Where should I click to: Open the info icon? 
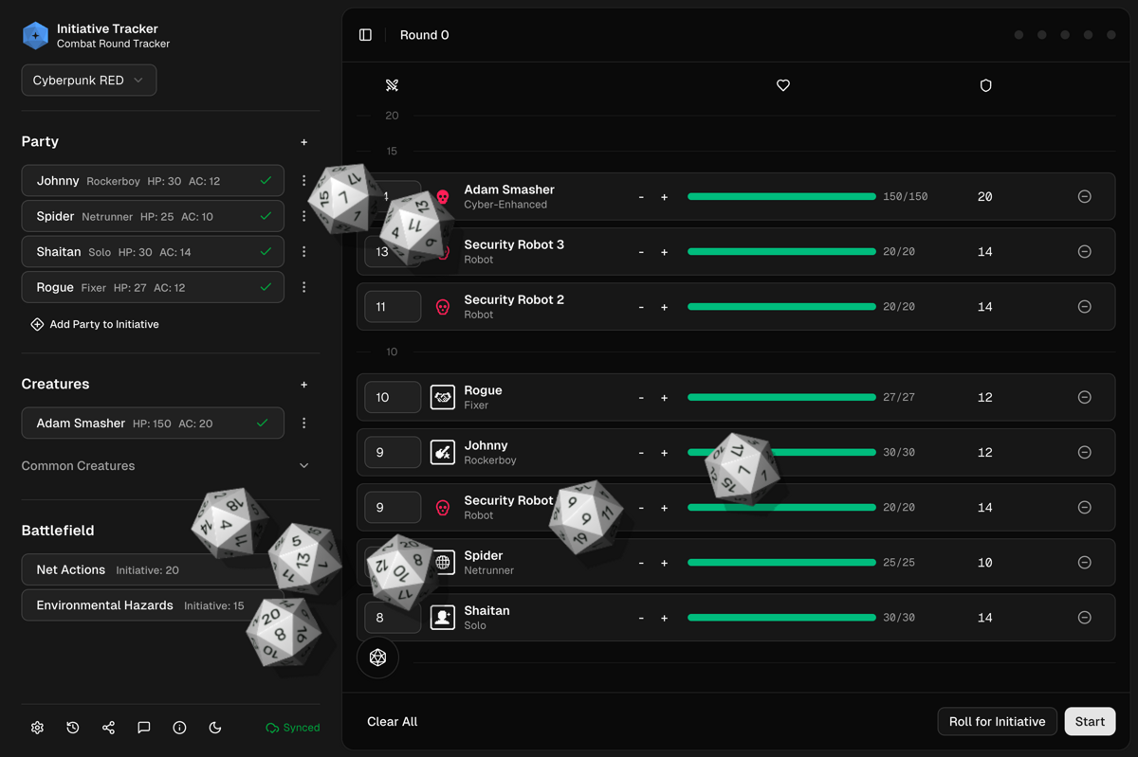(179, 728)
